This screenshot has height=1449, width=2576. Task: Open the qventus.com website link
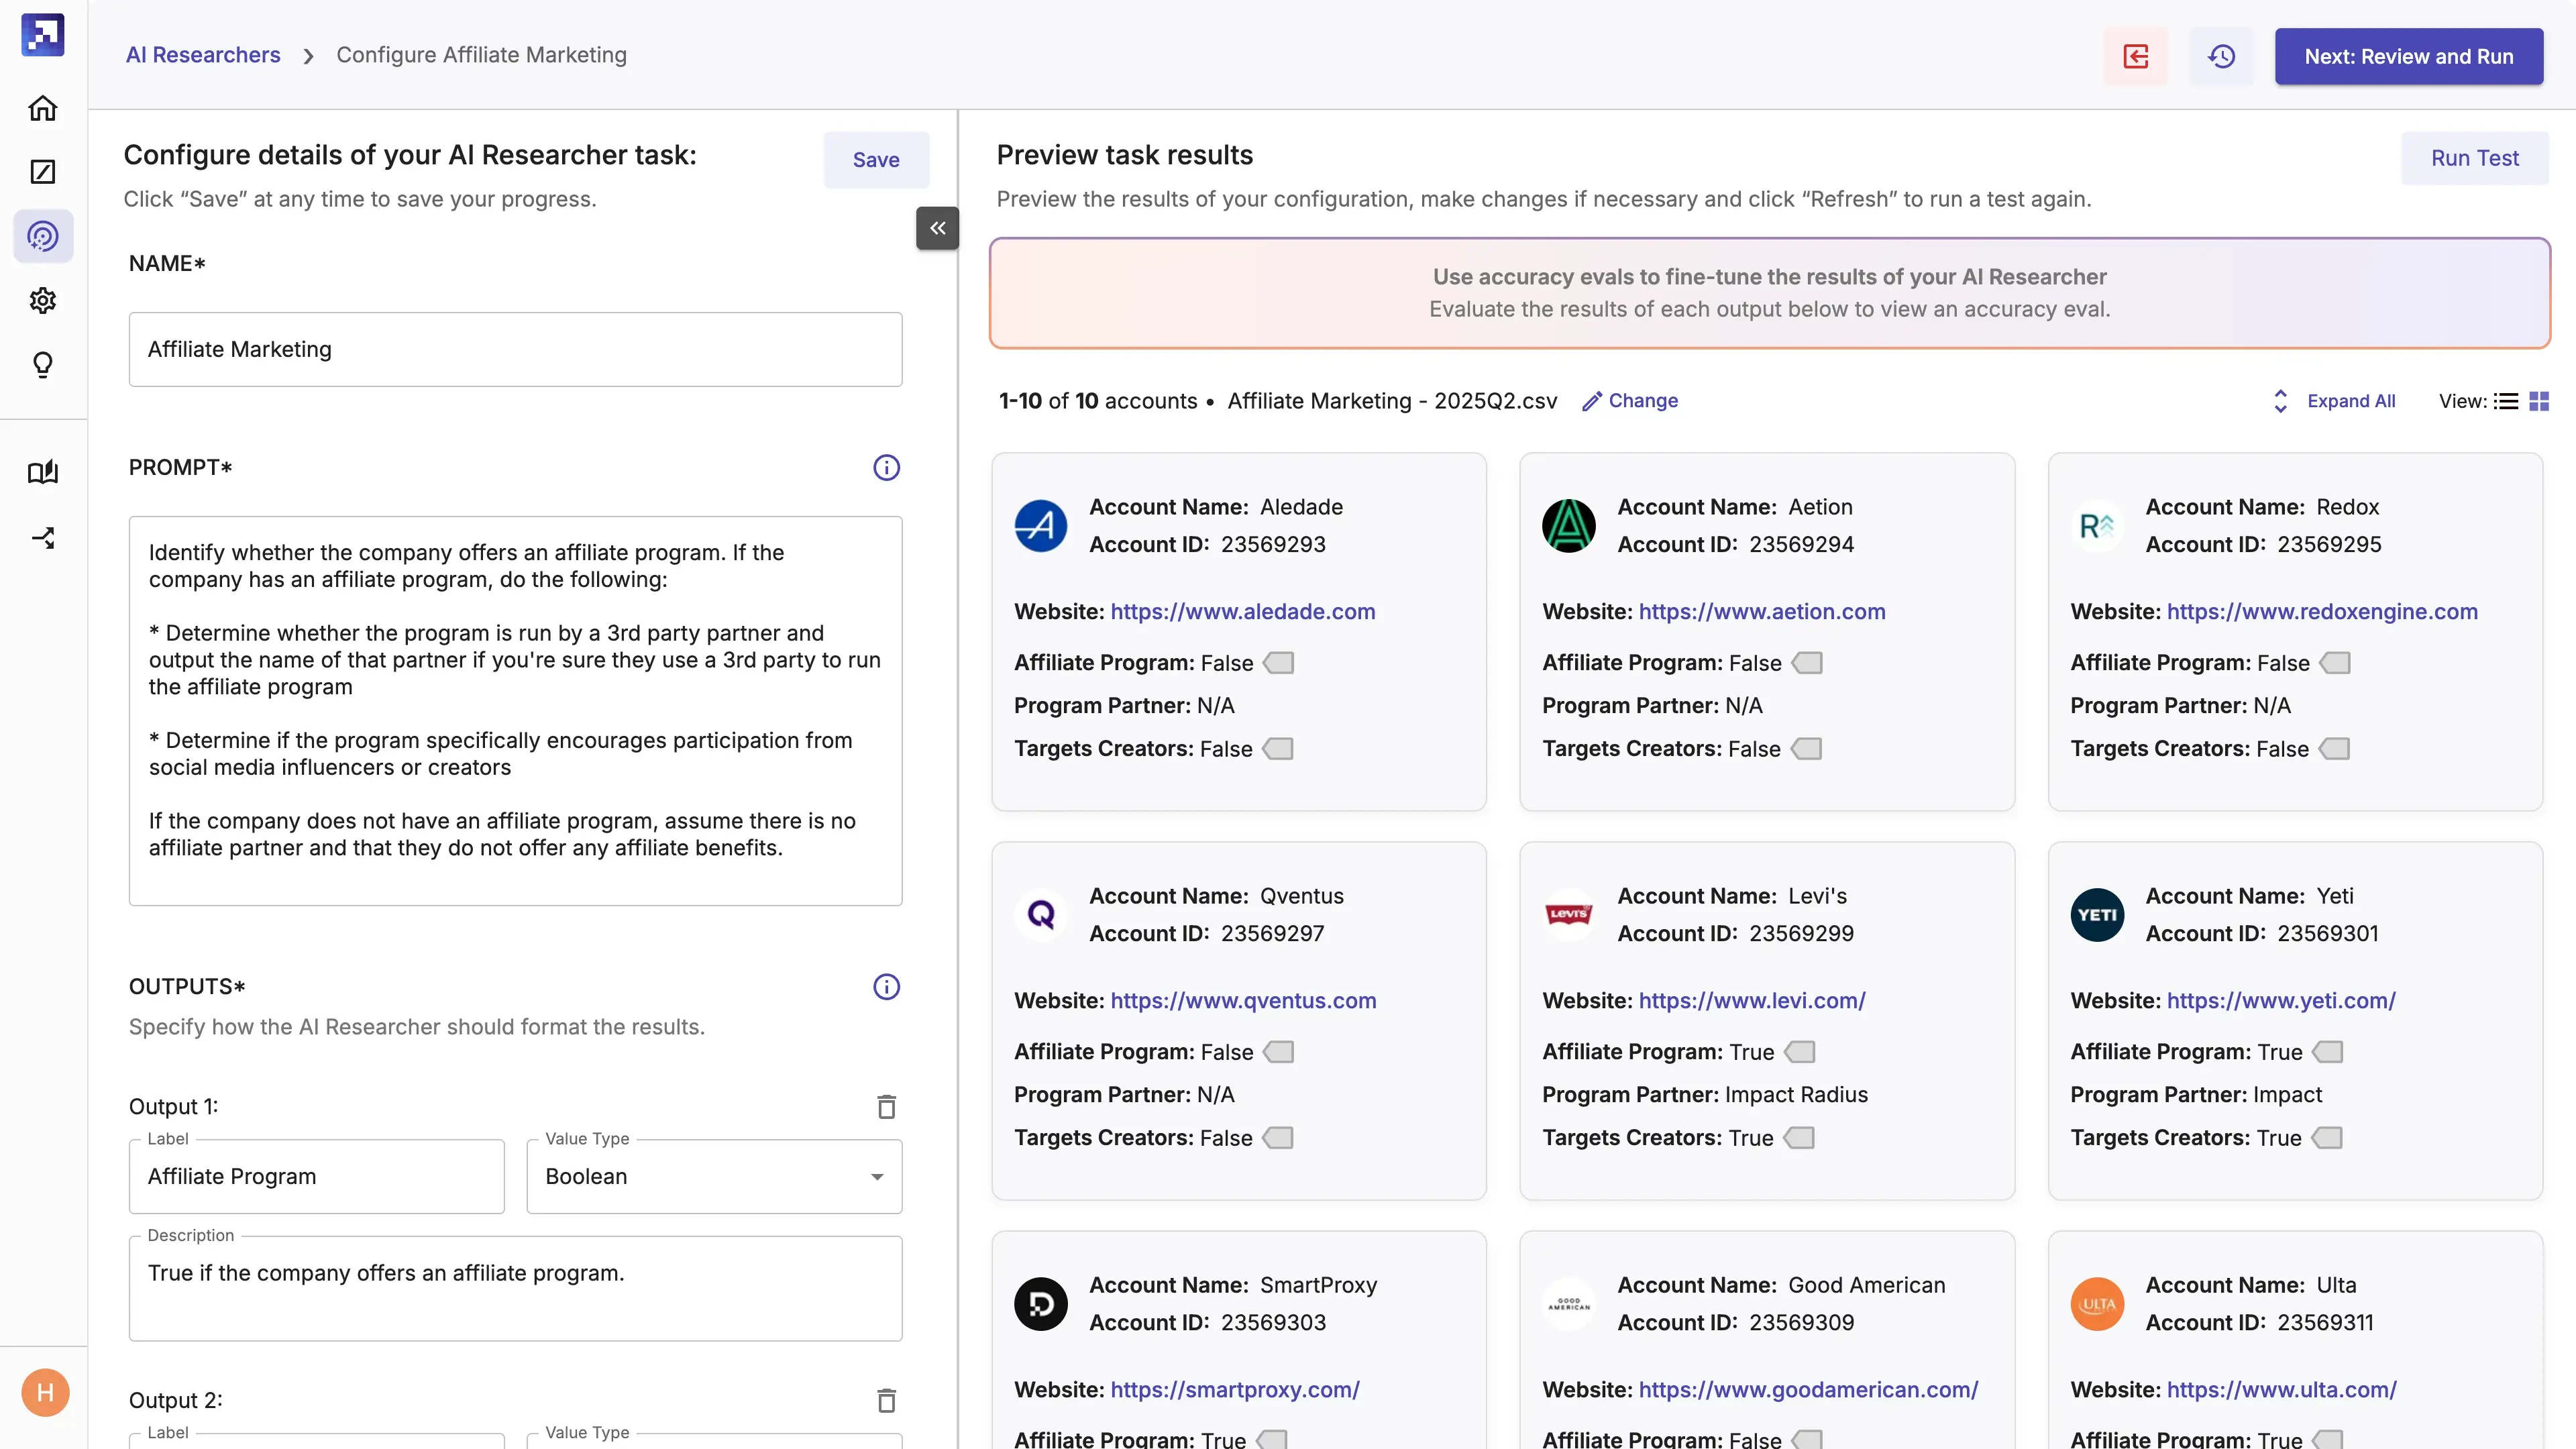coord(1243,1001)
